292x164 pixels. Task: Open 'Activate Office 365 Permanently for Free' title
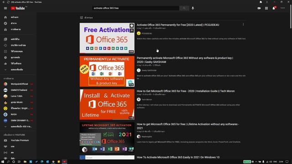(x=178, y=25)
